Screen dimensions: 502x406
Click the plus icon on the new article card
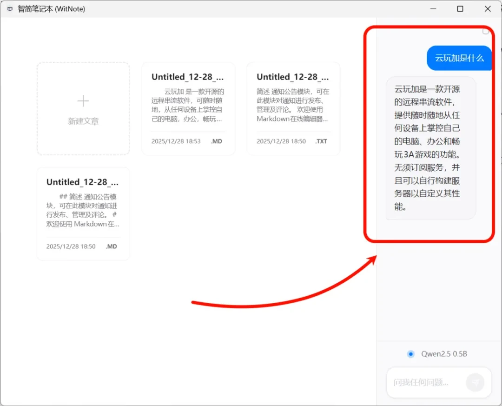point(83,100)
